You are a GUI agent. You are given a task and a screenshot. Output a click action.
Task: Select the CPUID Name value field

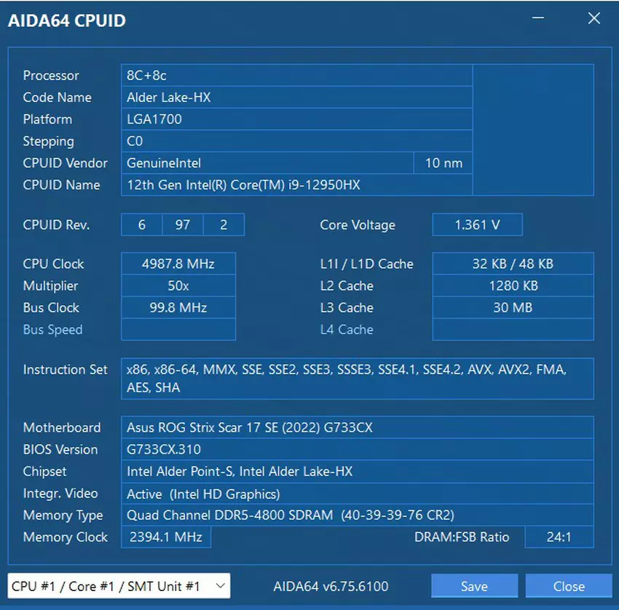tap(296, 185)
